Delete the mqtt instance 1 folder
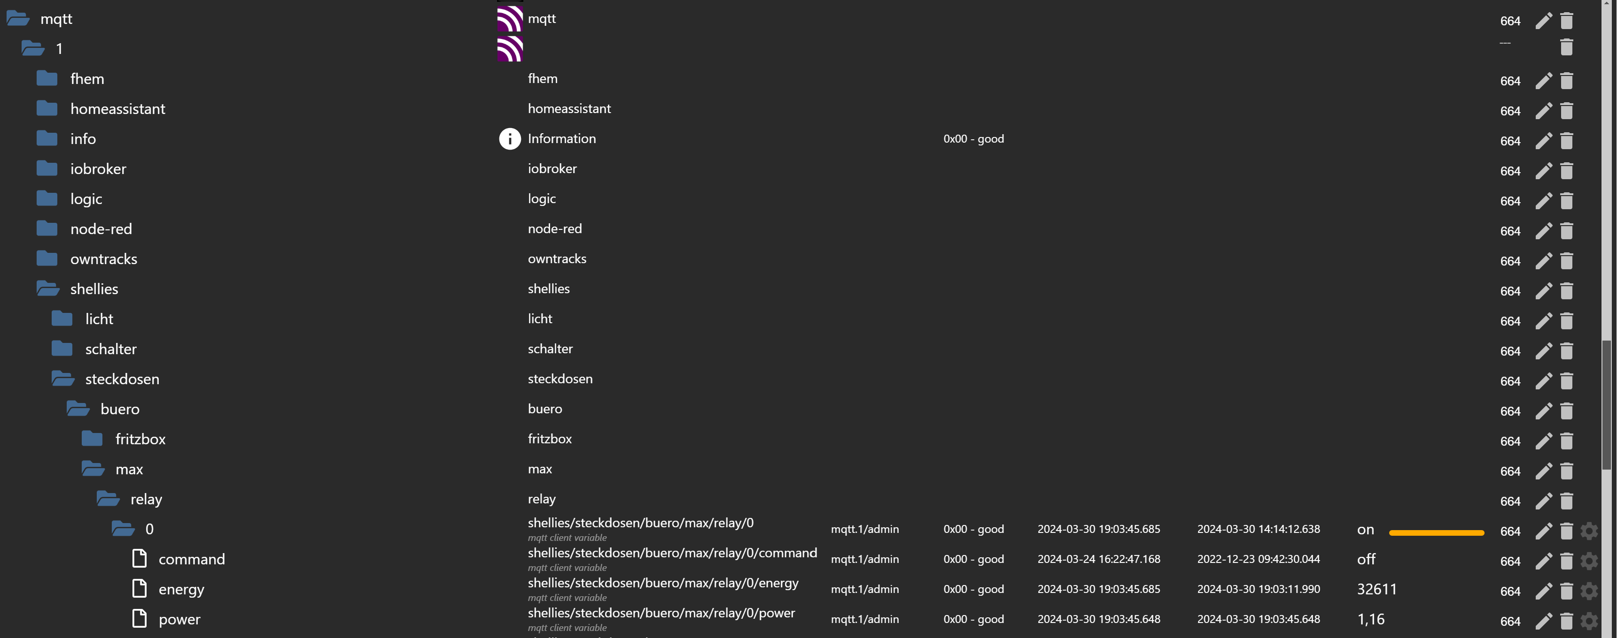Viewport: 1617px width, 638px height. (x=1567, y=47)
